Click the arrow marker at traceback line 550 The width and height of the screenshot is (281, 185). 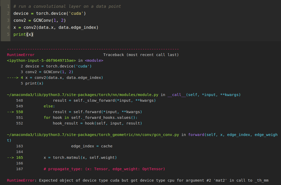coord(11,112)
